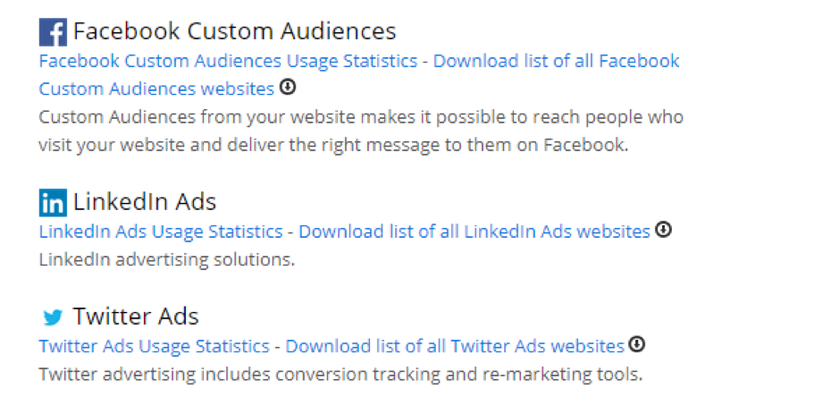Click the 'LinkedIn advertising solutions' description text
The height and width of the screenshot is (414, 831).
coord(166,260)
